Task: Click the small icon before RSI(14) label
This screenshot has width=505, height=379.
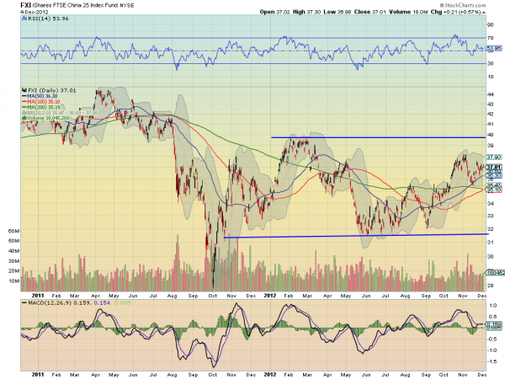Action: tap(24, 19)
